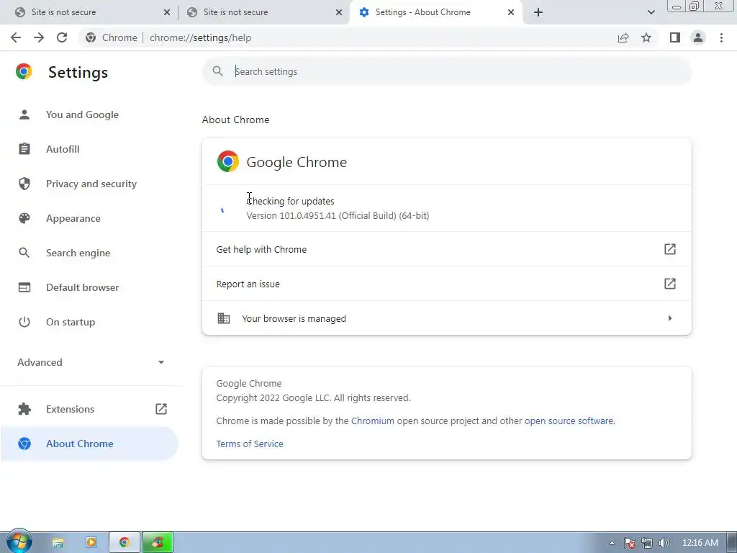Open On startup settings
Image resolution: width=737 pixels, height=553 pixels.
71,322
